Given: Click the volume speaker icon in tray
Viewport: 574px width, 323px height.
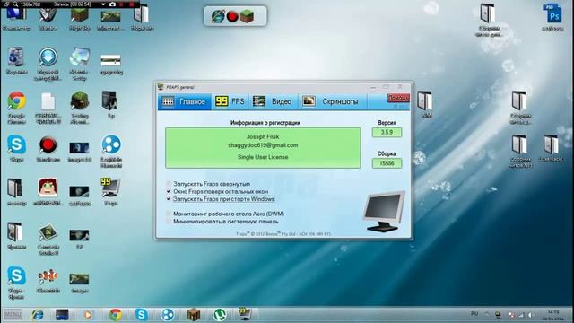Looking at the screenshot, I should [530, 315].
